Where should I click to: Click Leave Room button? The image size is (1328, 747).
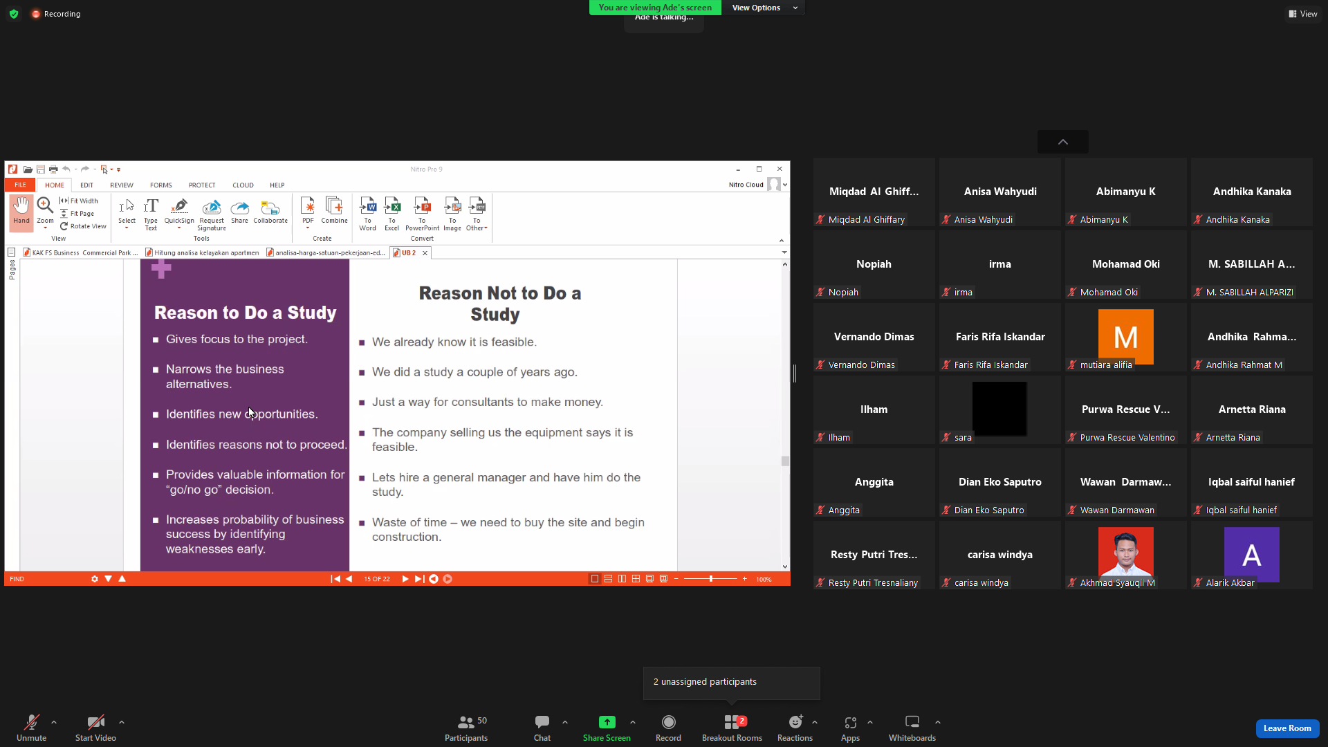click(x=1287, y=728)
